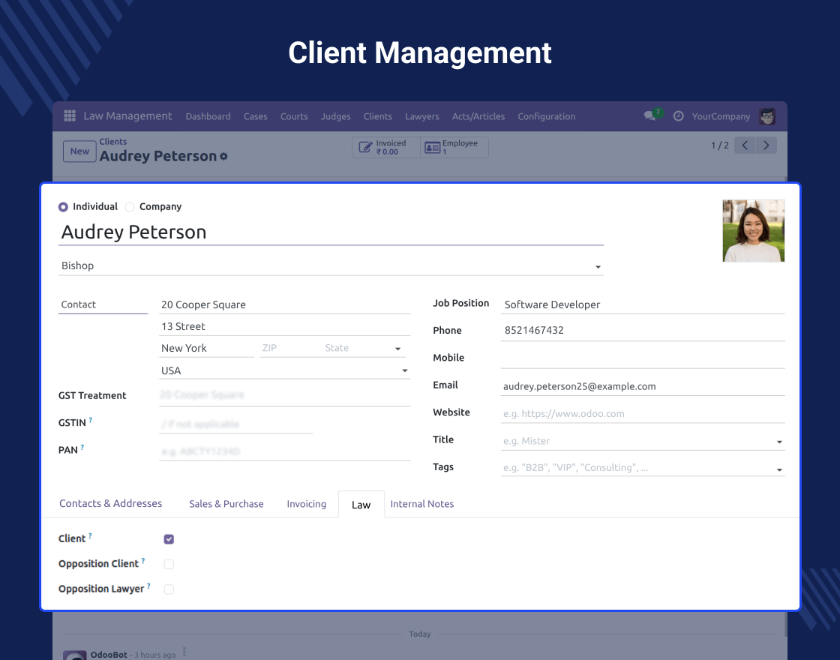Click the 20 Cooper Square street field
The height and width of the screenshot is (660, 840).
[x=284, y=304]
